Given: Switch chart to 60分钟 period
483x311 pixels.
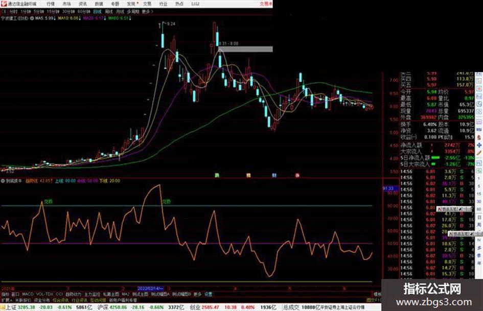Looking at the screenshot, I should point(84,11).
